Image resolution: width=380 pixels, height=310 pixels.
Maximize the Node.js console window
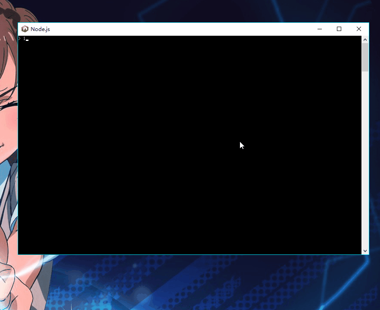tap(339, 29)
